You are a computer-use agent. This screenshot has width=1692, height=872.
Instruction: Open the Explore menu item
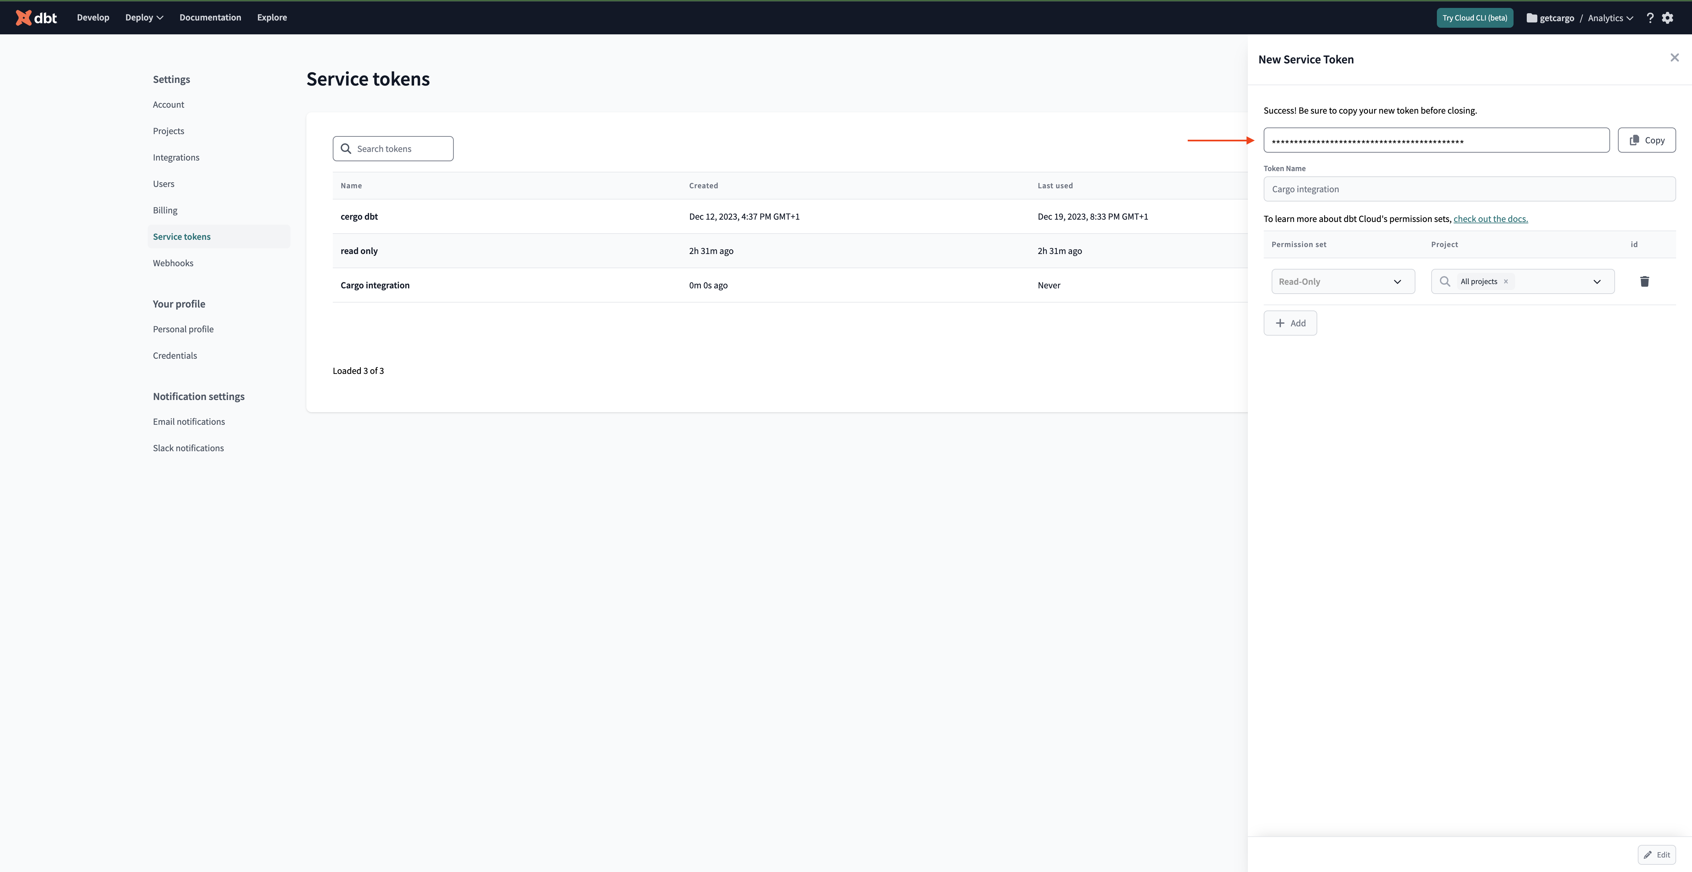point(272,17)
